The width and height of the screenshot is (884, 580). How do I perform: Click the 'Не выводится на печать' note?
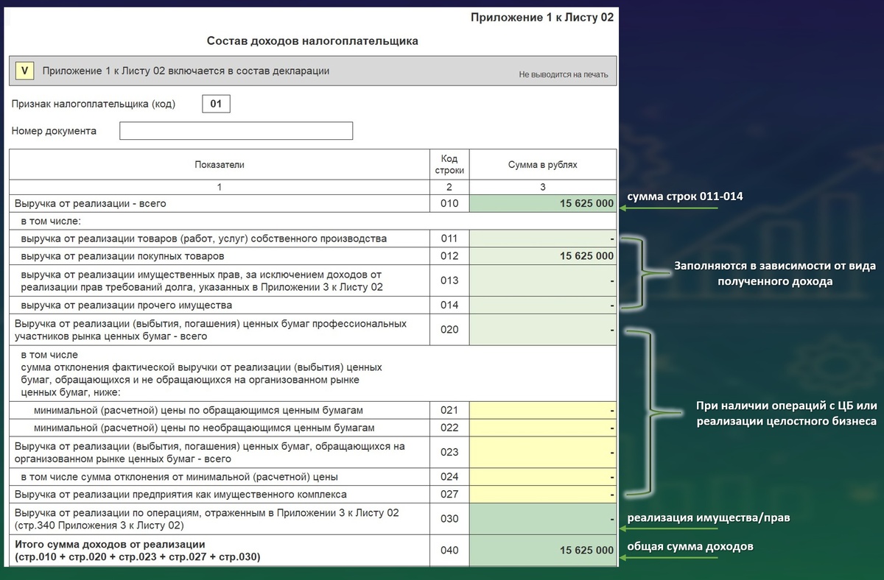click(564, 74)
